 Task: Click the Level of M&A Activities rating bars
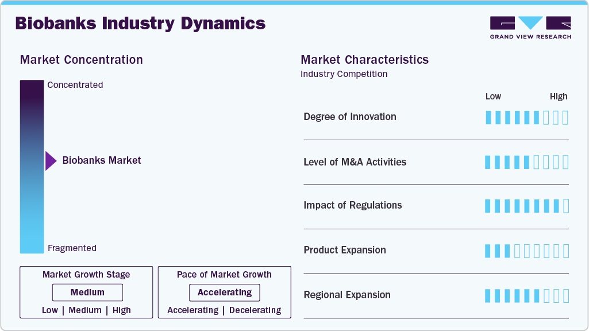(526, 162)
